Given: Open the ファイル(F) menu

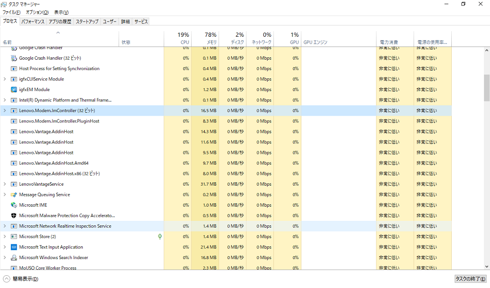Looking at the screenshot, I should coord(12,12).
